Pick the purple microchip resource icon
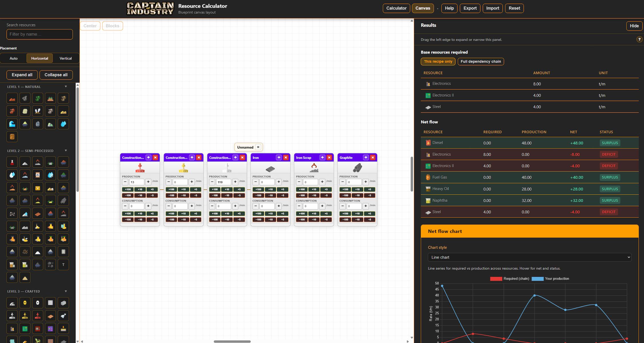The width and height of the screenshot is (644, 343). 50,329
